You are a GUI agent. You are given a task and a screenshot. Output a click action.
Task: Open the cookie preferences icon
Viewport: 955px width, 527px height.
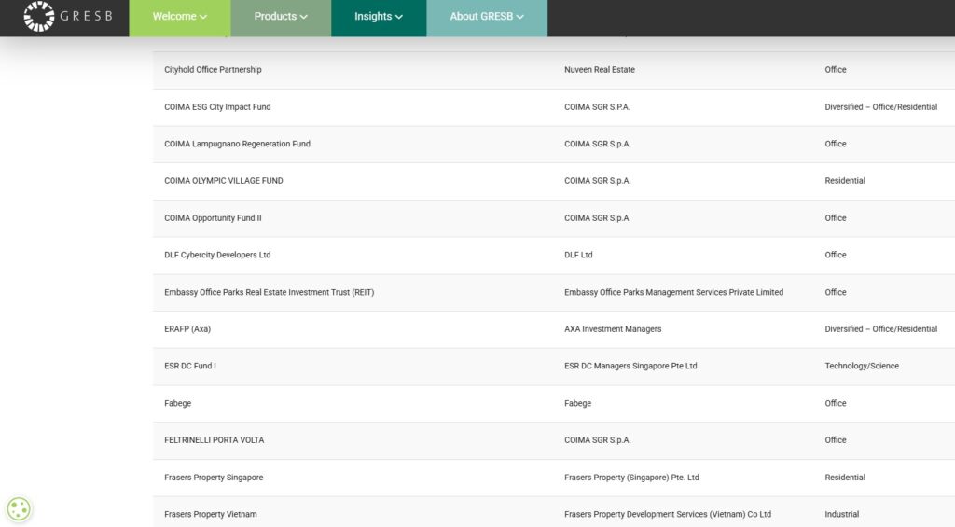point(19,508)
